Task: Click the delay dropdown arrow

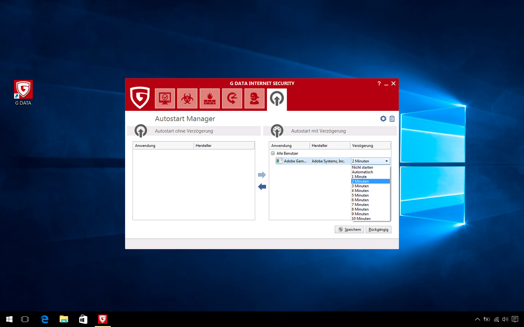Action: click(x=386, y=161)
